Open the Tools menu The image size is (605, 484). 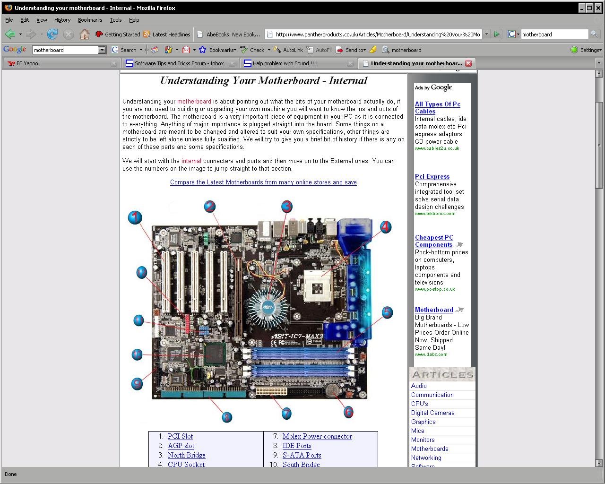pyautogui.click(x=116, y=20)
